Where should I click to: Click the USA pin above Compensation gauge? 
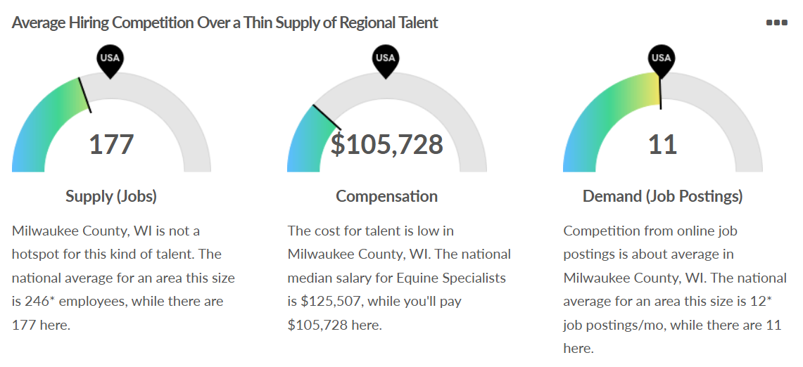point(386,59)
